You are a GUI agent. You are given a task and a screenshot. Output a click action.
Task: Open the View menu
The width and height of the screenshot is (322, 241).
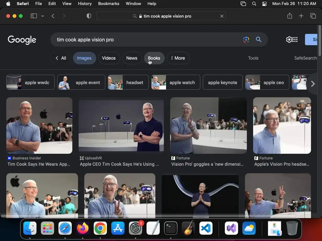[67, 4]
